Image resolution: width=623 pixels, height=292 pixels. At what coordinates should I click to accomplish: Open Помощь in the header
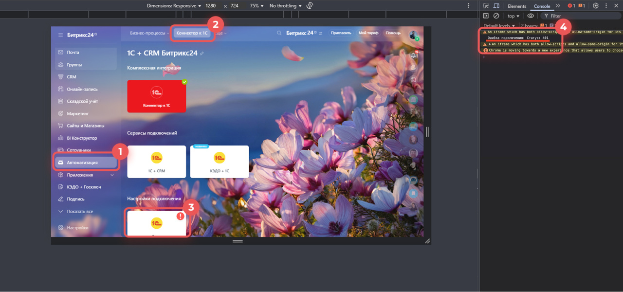point(393,33)
